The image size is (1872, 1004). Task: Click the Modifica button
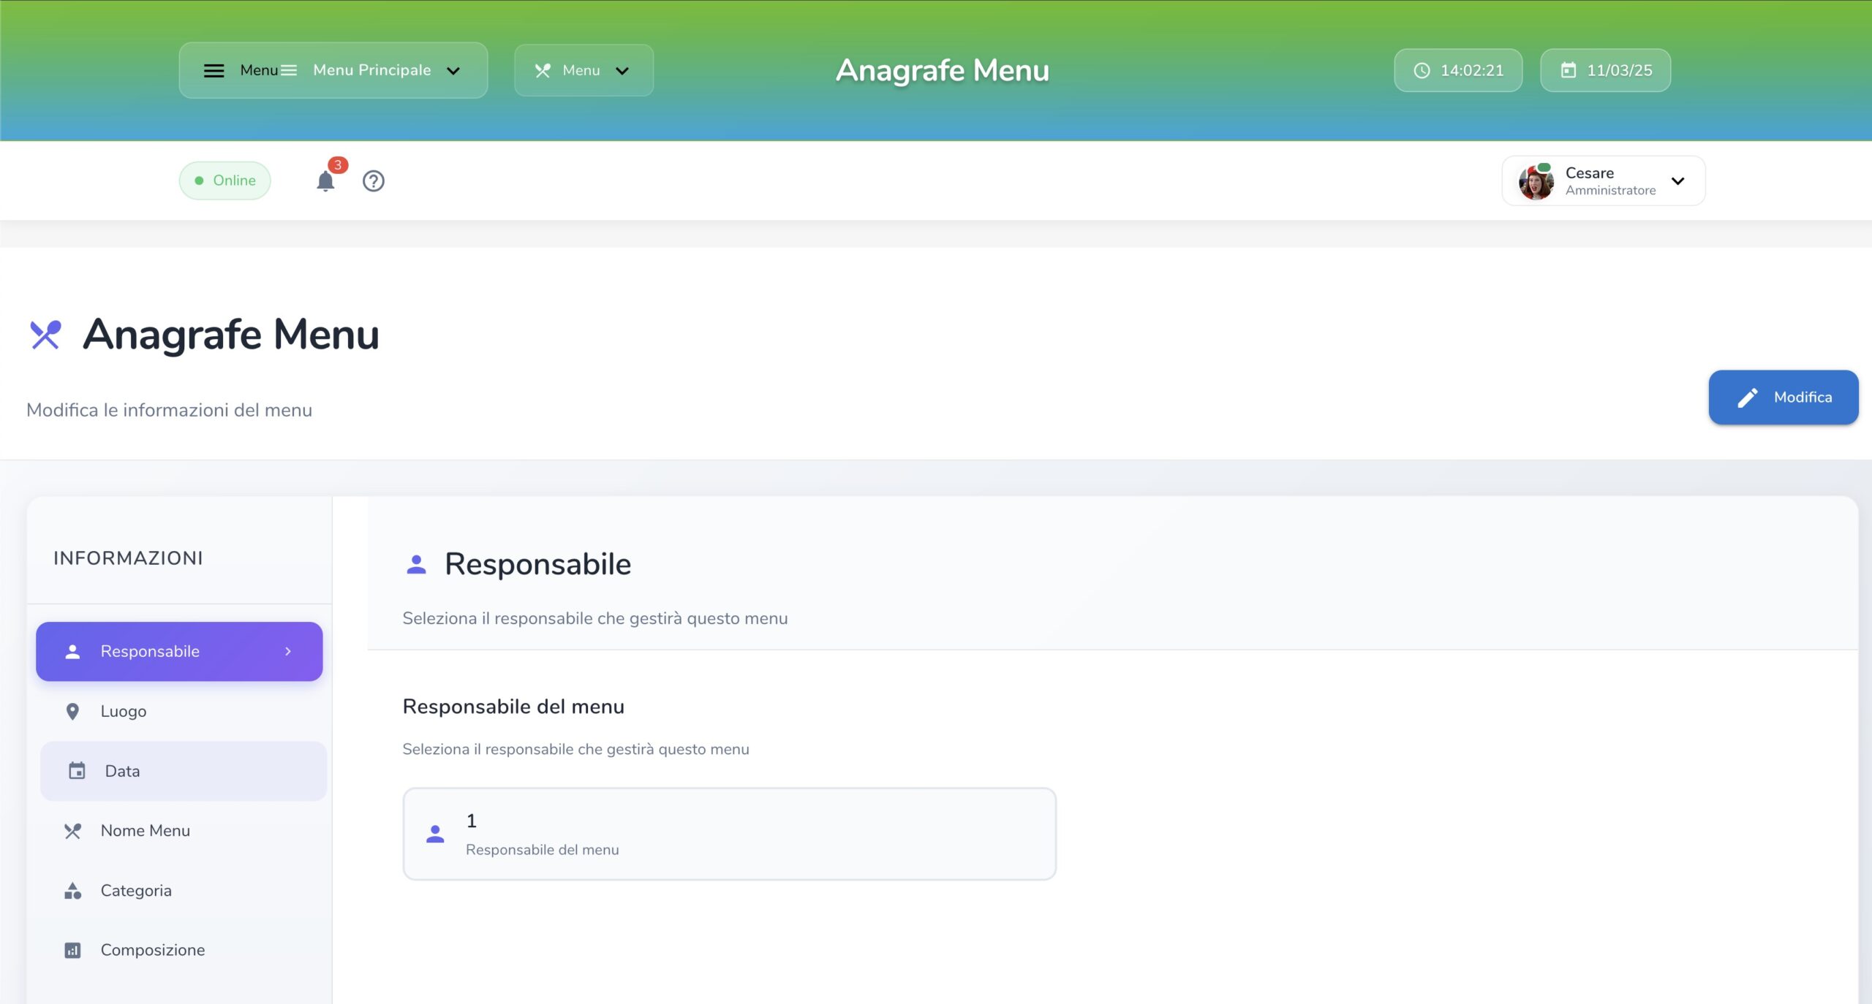pos(1783,397)
